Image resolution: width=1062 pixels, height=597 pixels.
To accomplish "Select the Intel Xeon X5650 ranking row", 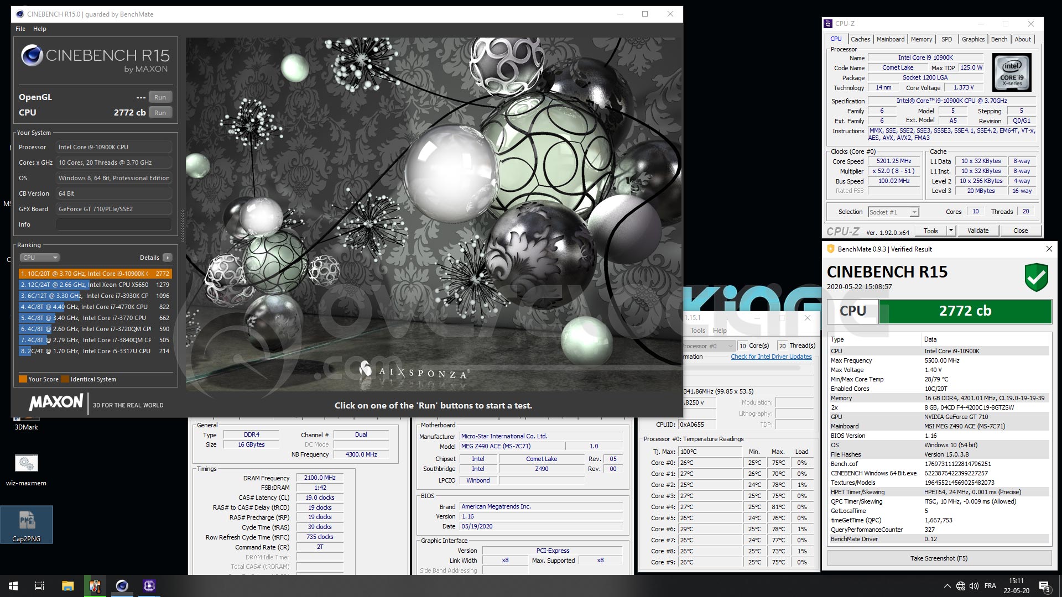I will [x=95, y=285].
